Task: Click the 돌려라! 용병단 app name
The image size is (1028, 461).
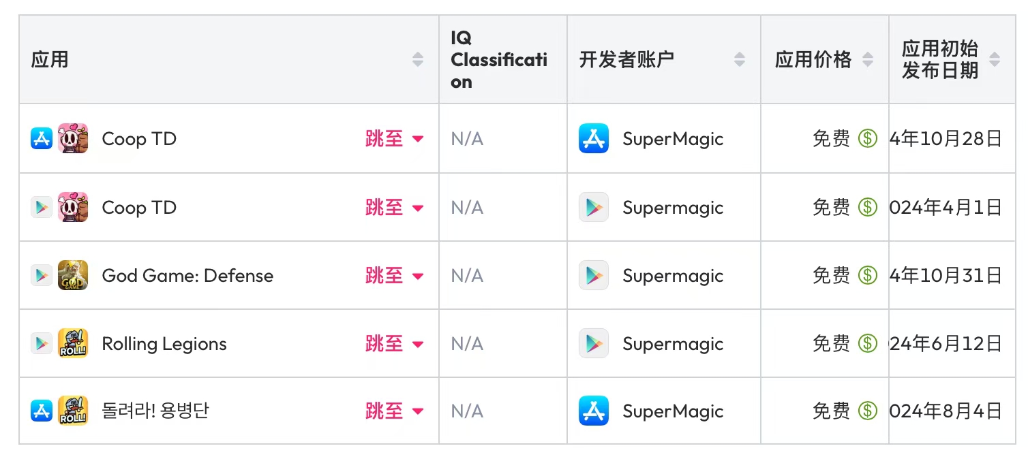Action: (x=155, y=411)
